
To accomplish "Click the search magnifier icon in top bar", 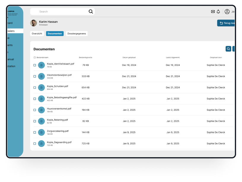I will pos(91,12).
